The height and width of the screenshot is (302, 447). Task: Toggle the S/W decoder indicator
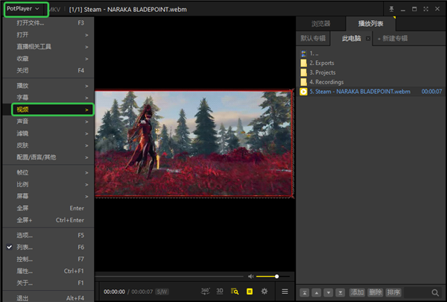tap(161, 291)
